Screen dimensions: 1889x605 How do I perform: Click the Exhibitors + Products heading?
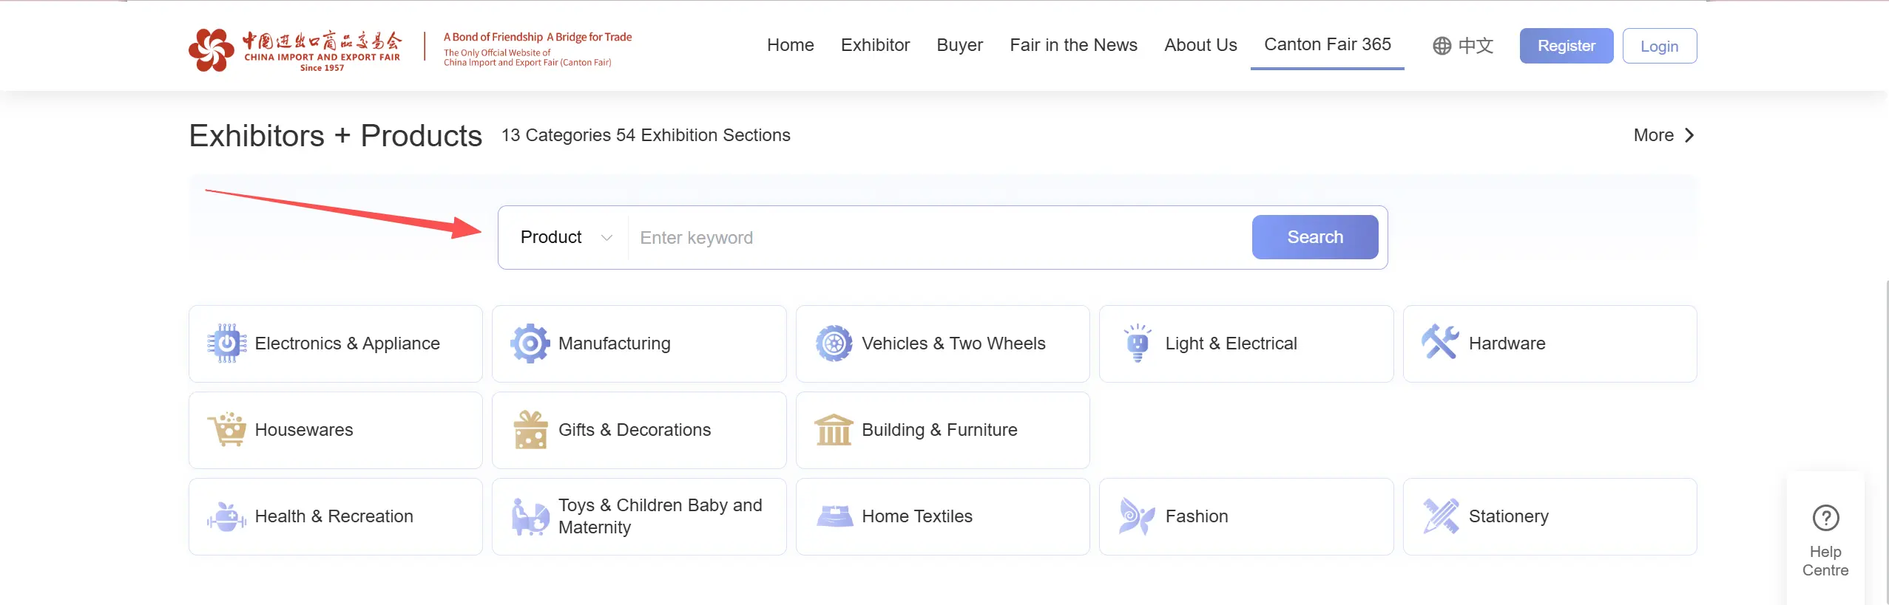coord(336,136)
